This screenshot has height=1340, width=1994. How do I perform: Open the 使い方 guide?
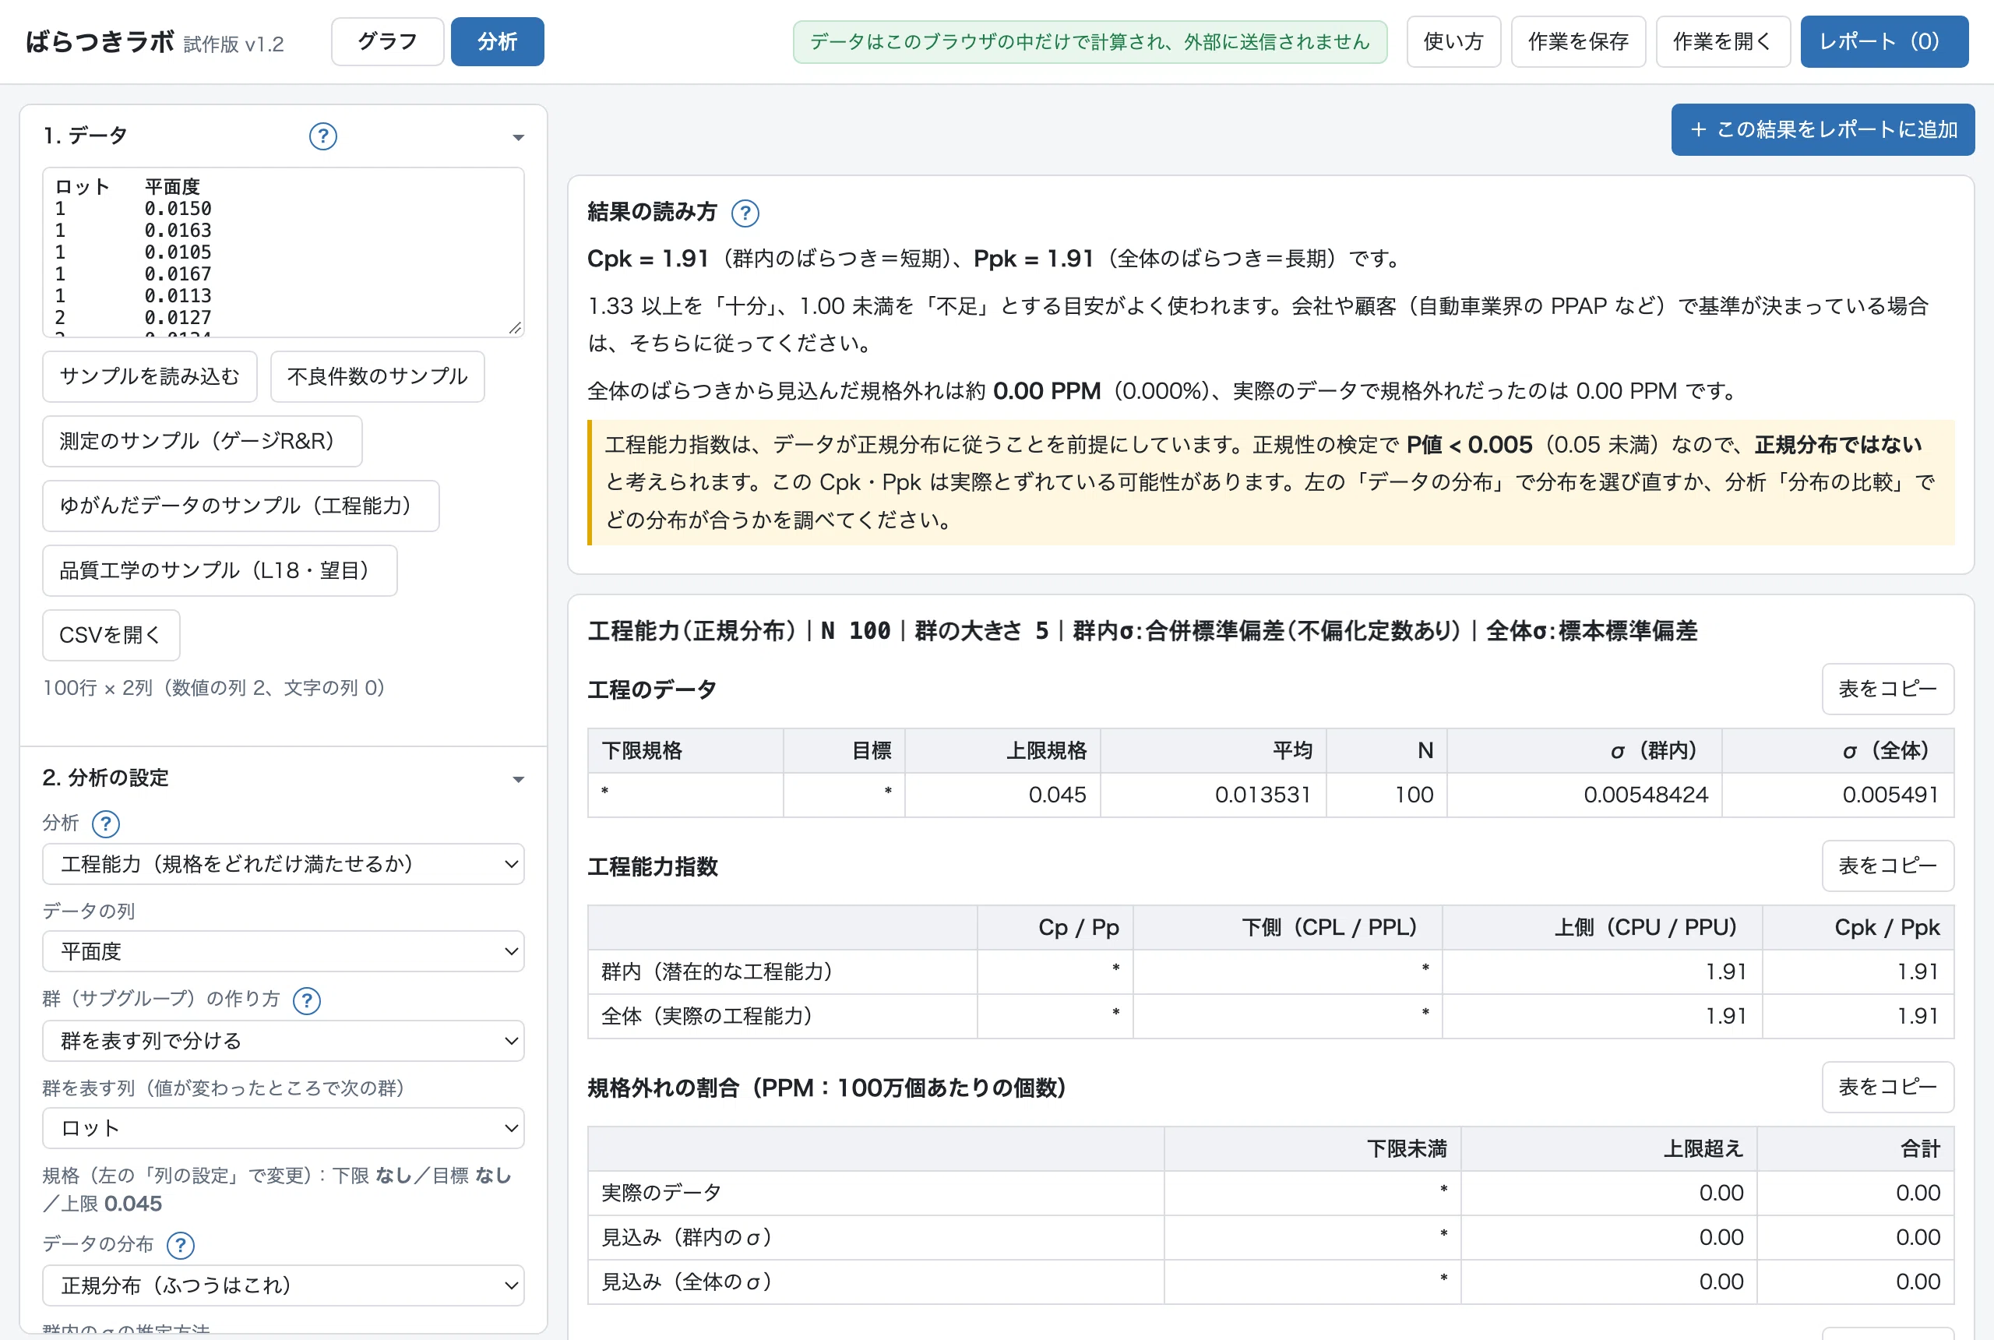tap(1453, 41)
